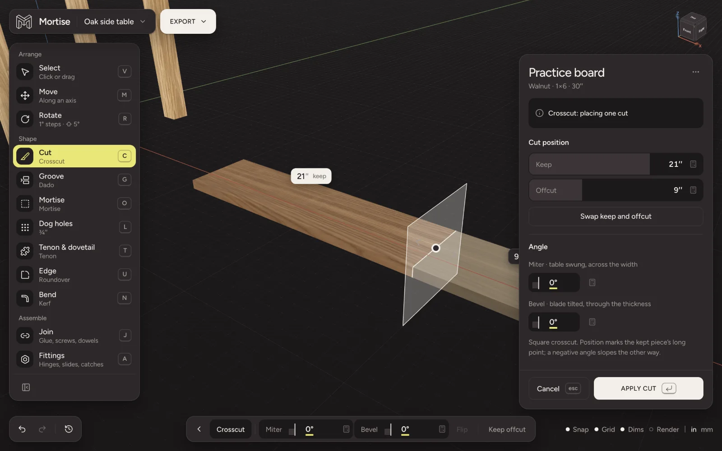This screenshot has height=451, width=722.
Task: Undo the last action
Action: (22, 429)
